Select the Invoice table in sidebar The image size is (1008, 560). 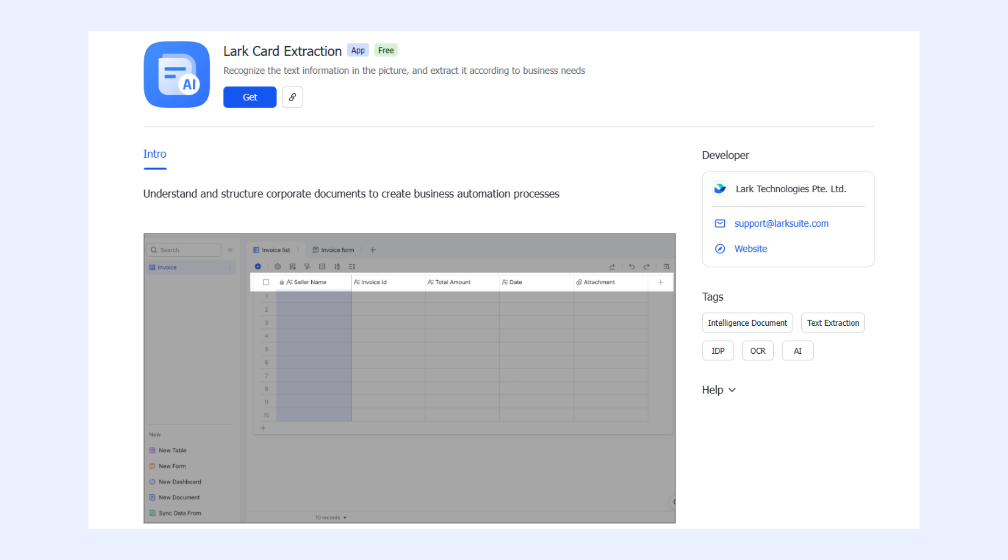pos(190,267)
